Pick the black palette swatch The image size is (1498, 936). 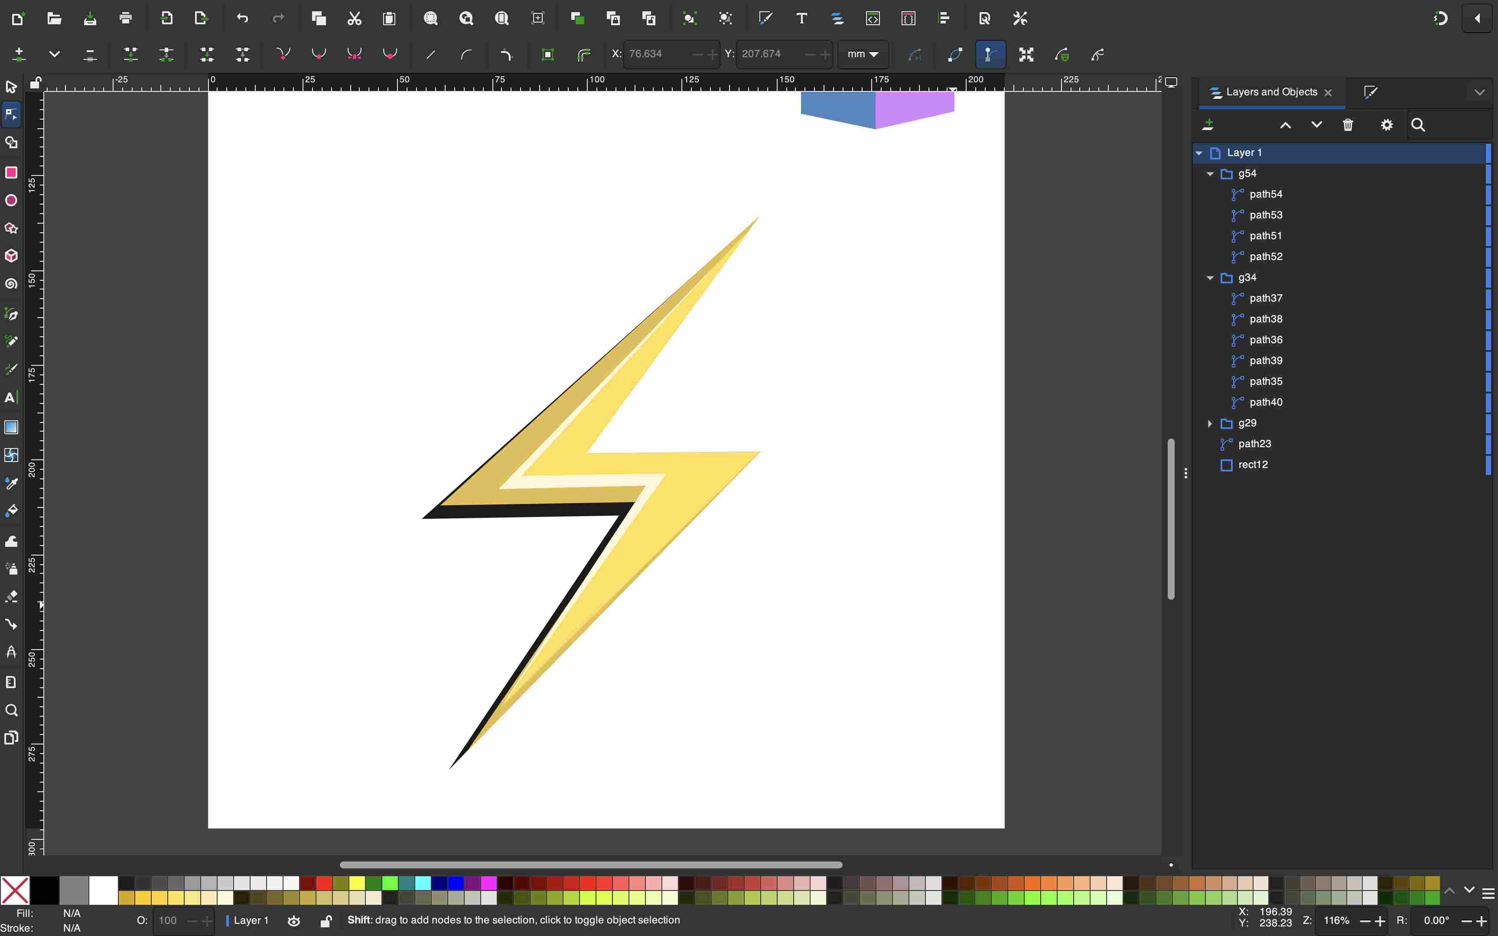45,891
